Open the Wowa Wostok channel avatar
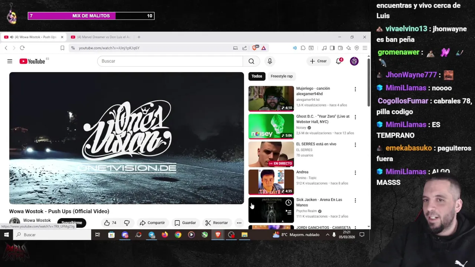 click(14, 222)
